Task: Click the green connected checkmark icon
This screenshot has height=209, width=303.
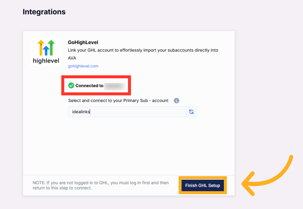Action: pos(71,85)
